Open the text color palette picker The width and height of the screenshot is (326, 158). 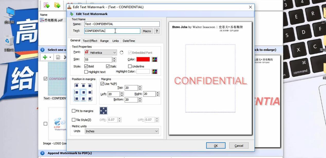[154, 59]
